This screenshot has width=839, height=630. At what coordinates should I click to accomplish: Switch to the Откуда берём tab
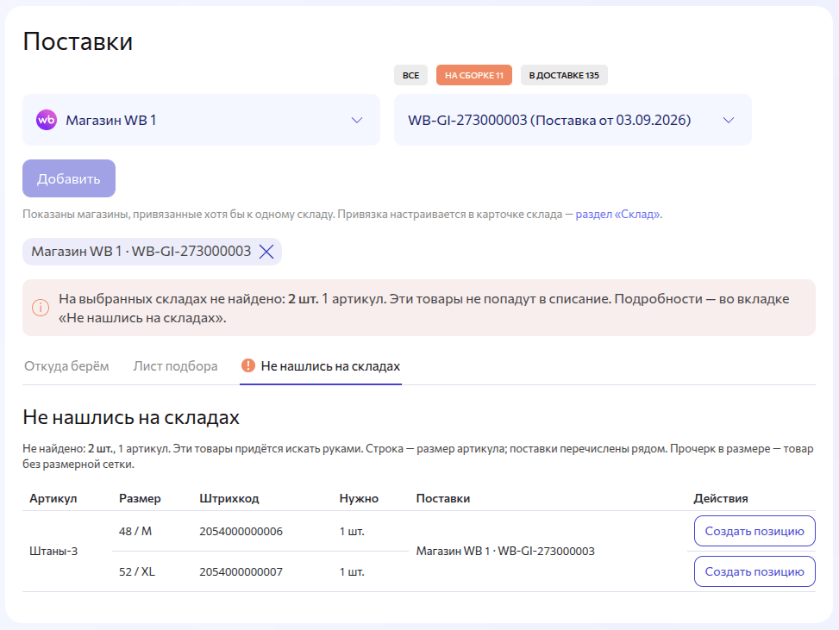coord(66,365)
